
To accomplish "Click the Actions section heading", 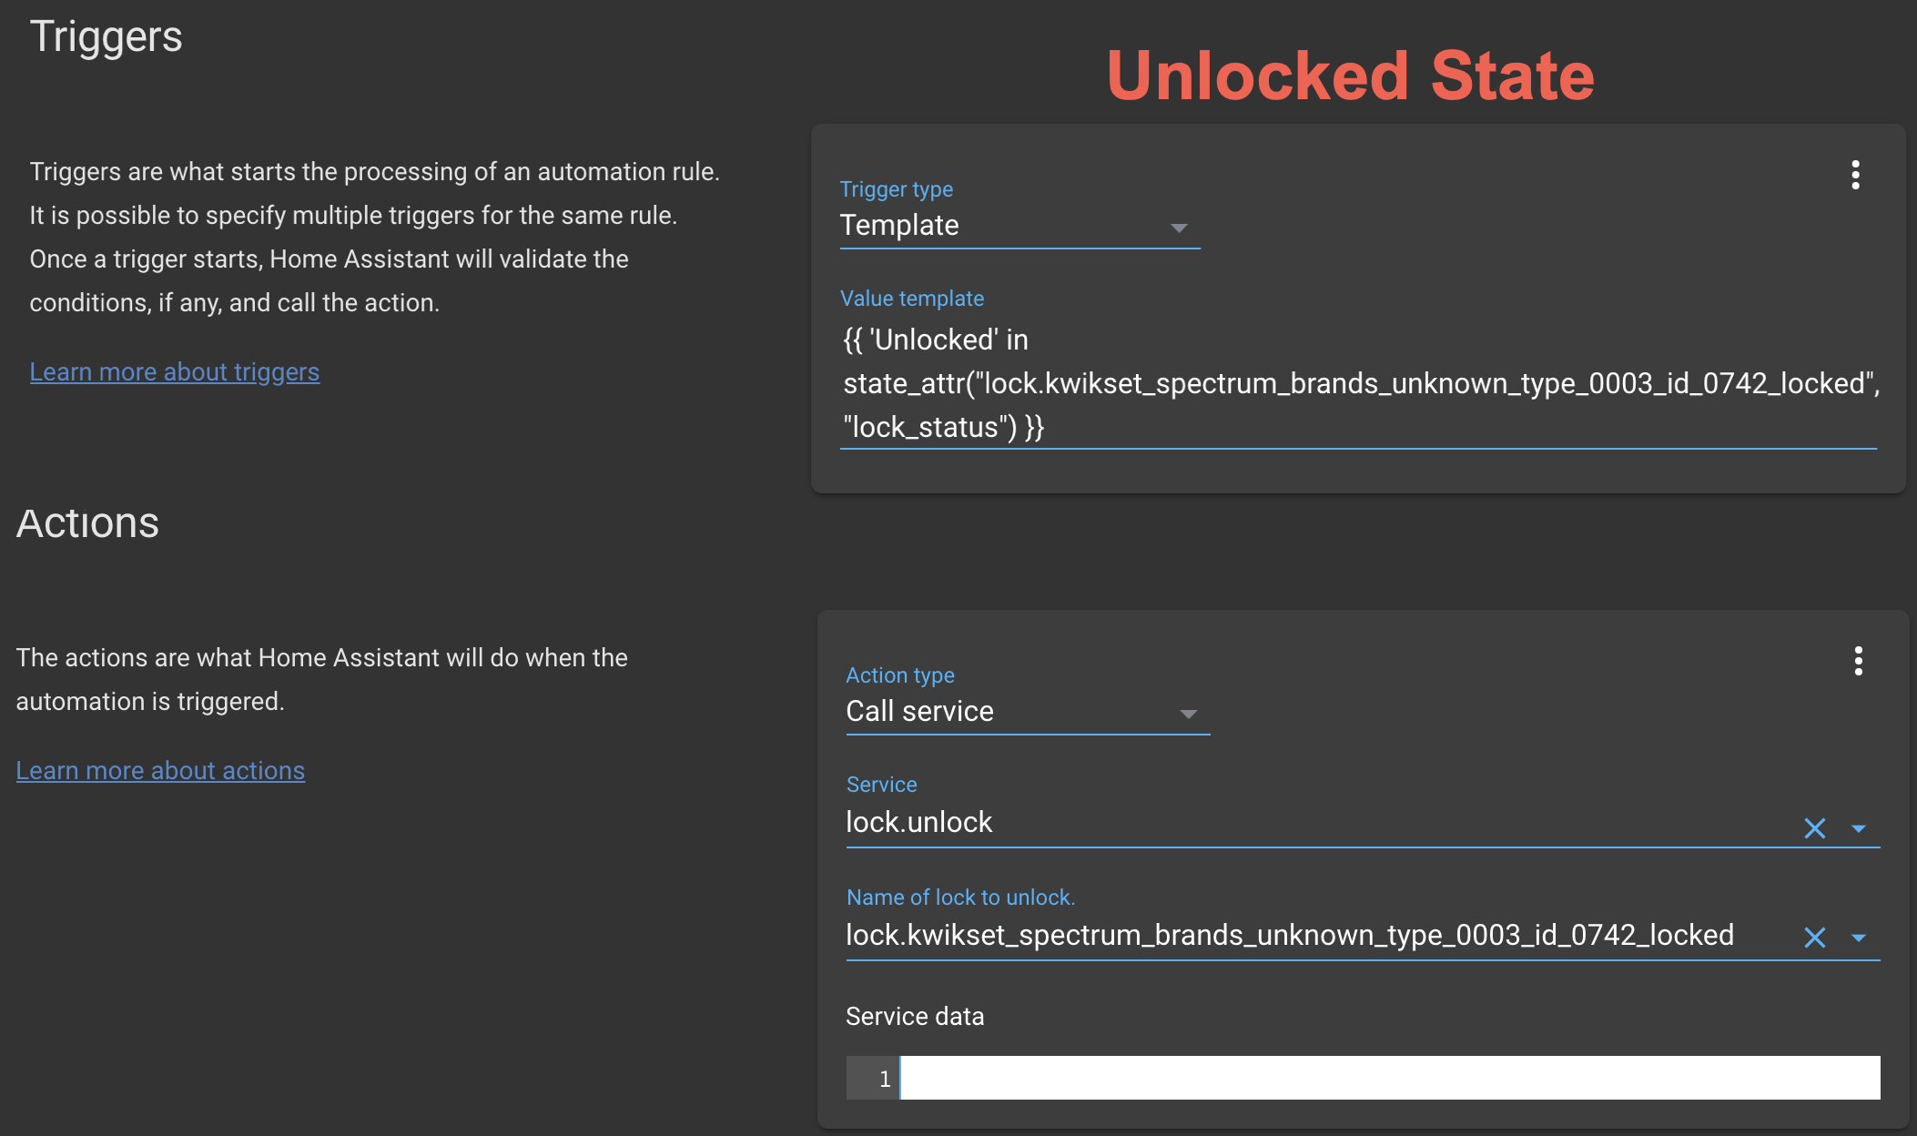I will [87, 523].
